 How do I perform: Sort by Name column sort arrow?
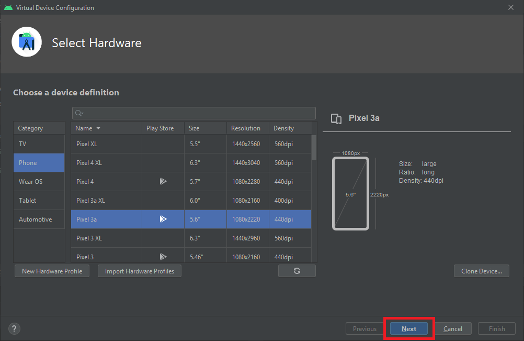98,128
